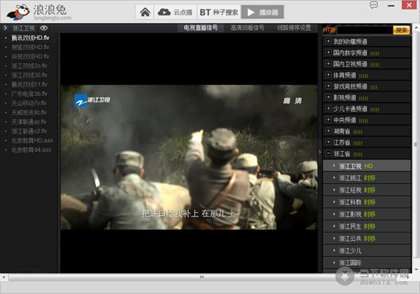This screenshot has width=420, height=294.
Task: Expand 少儿卡通频道 group
Action: [x=328, y=108]
